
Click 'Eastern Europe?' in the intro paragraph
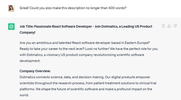click(x=137, y=43)
